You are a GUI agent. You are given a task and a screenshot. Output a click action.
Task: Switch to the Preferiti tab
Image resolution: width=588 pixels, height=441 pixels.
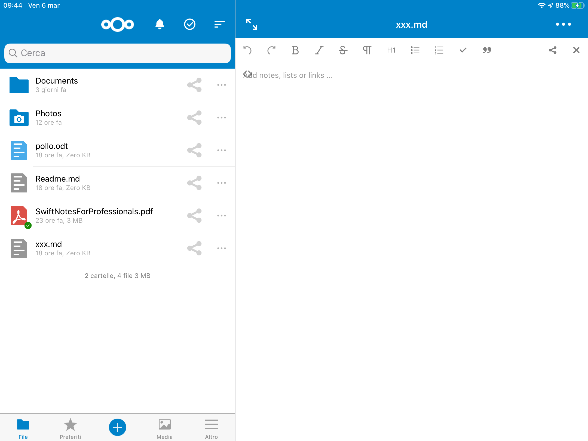point(70,429)
